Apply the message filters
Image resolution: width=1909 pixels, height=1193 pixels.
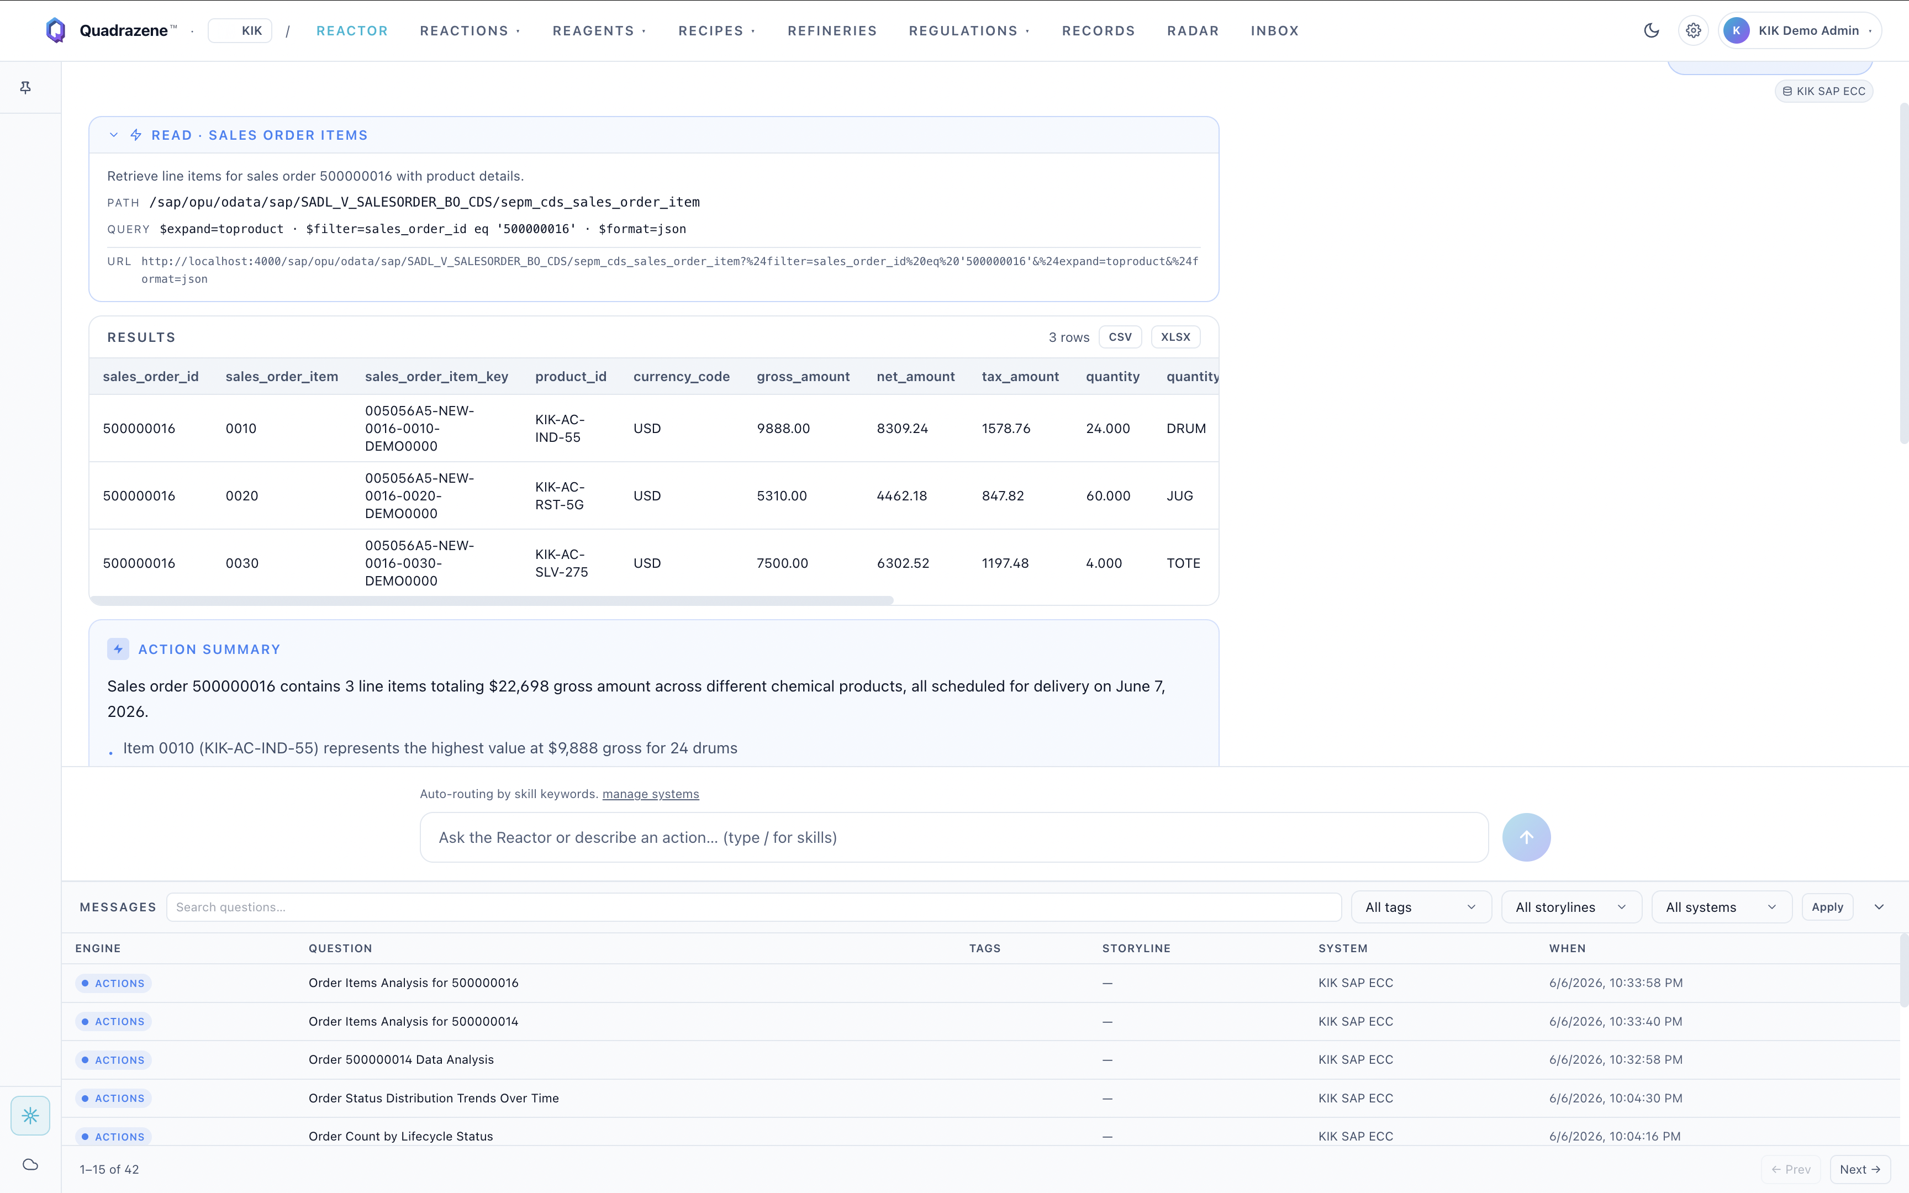[x=1827, y=907]
